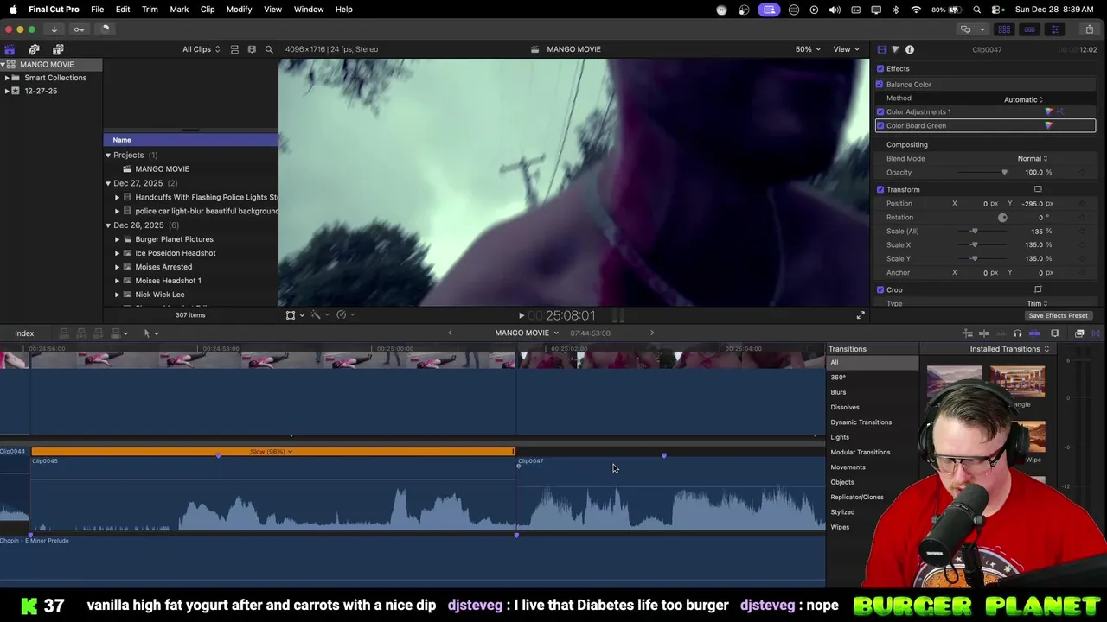Screen dimensions: 1107x622
Task: Click Color Adjustments 1 magic wand icon
Action: [x=1061, y=111]
